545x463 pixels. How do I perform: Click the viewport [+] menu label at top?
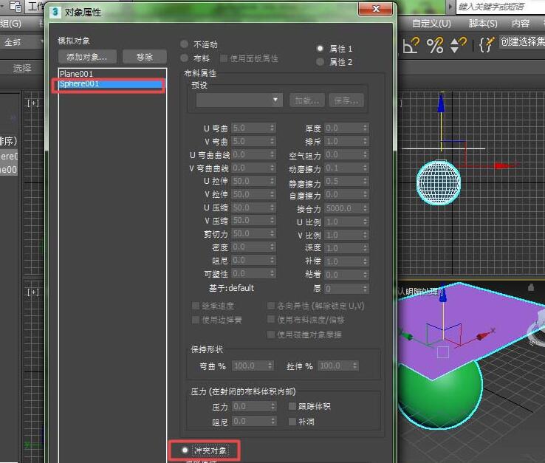pos(32,103)
